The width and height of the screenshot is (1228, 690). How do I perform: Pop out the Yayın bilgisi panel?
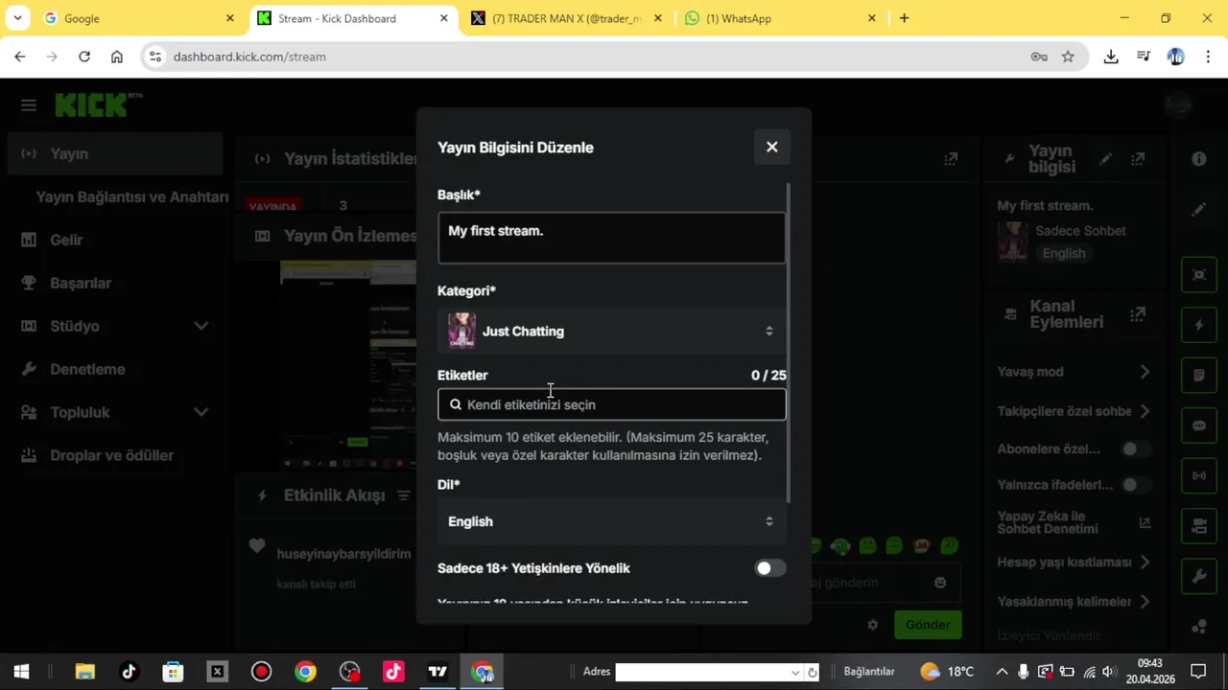click(x=1138, y=158)
